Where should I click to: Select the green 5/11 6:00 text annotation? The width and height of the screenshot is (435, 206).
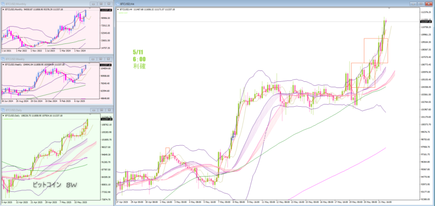pos(139,59)
